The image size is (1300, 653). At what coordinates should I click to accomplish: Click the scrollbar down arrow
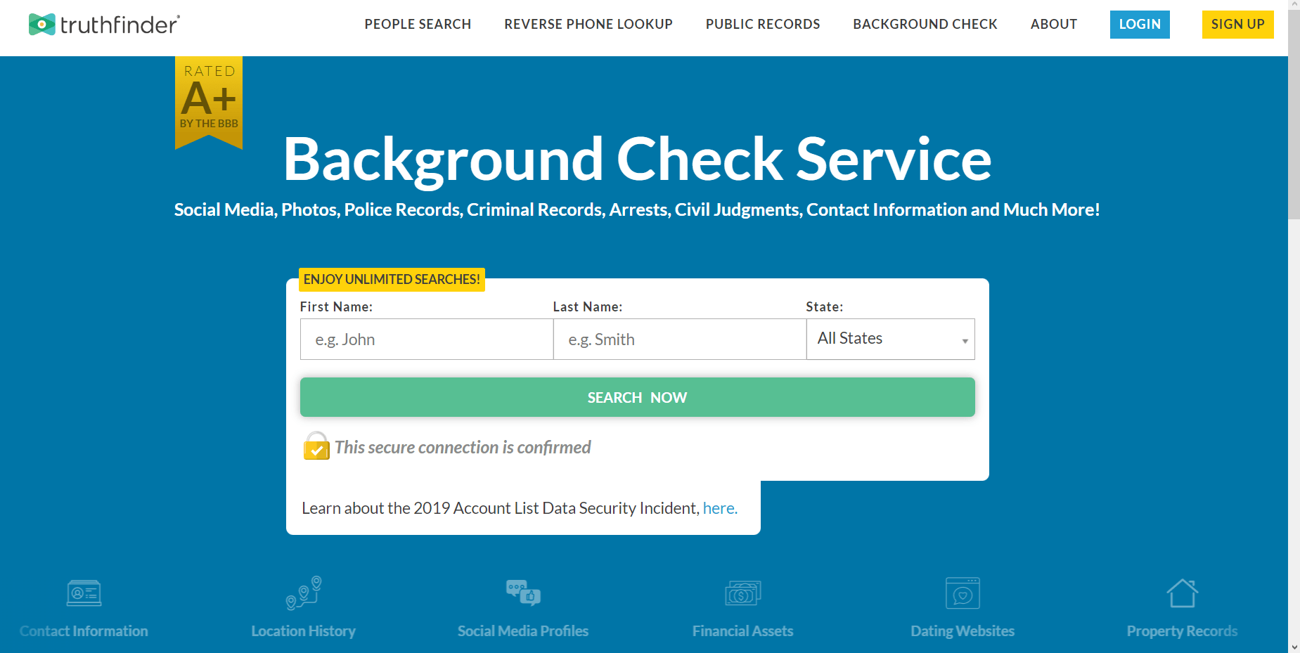pos(1294,647)
